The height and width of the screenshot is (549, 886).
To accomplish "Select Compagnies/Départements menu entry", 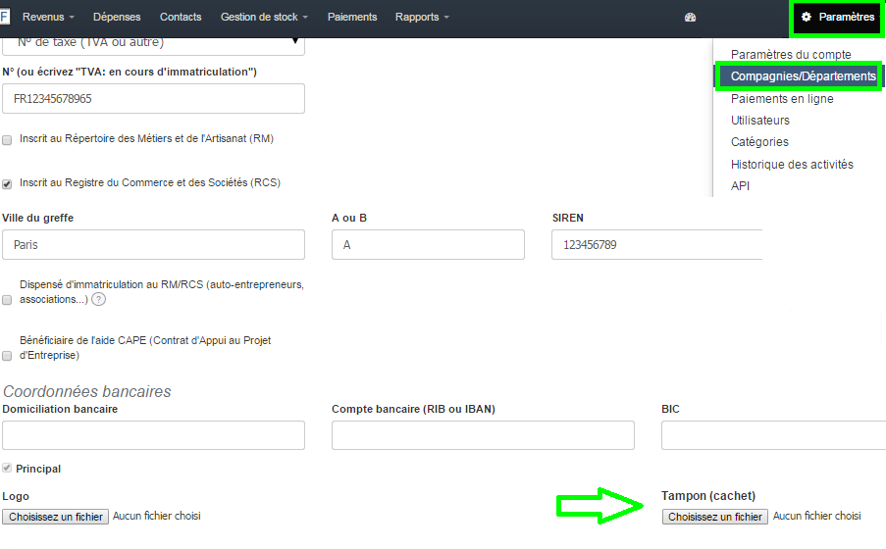I will (x=803, y=76).
